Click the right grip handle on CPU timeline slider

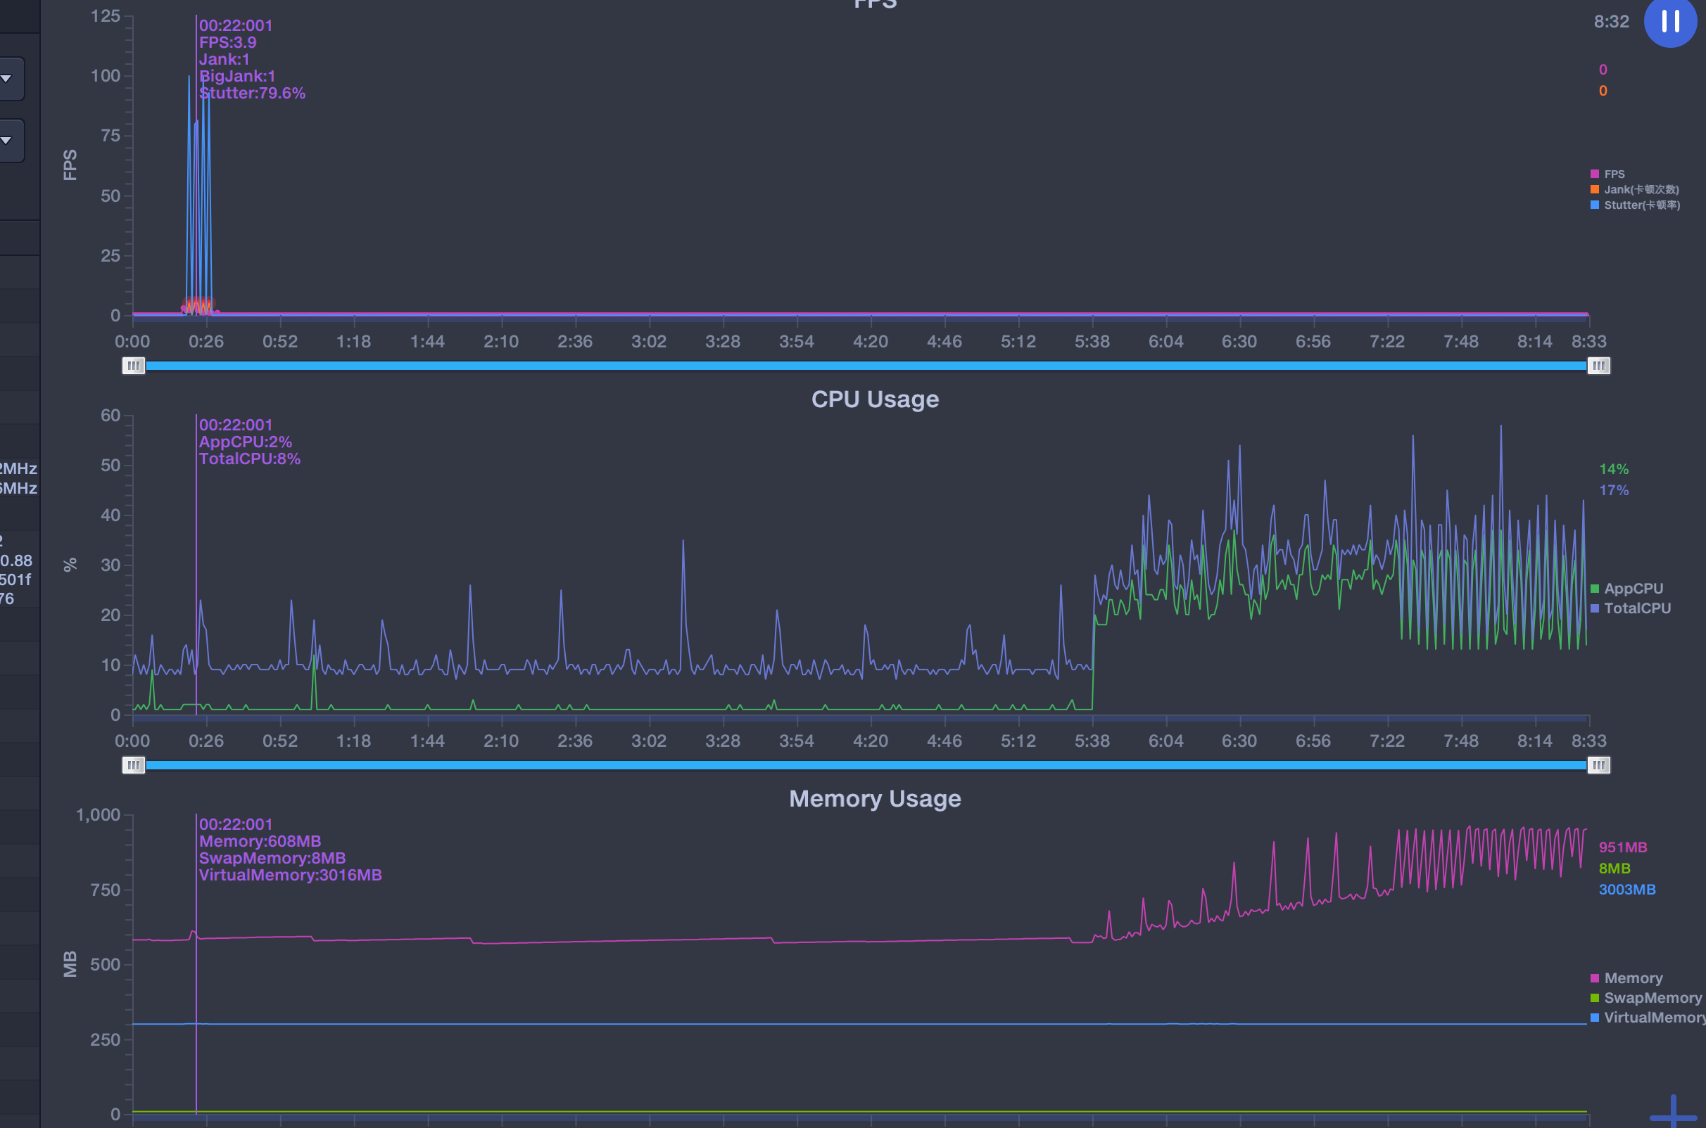1600,764
